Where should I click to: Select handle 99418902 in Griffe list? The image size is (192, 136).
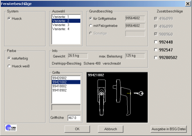pyautogui.click(x=66, y=90)
